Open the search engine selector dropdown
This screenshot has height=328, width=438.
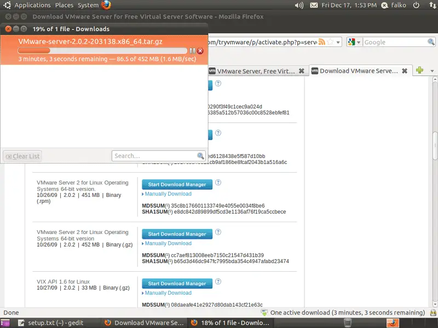pos(355,42)
